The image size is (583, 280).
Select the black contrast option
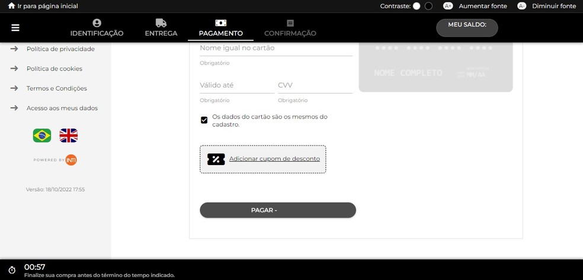point(429,6)
